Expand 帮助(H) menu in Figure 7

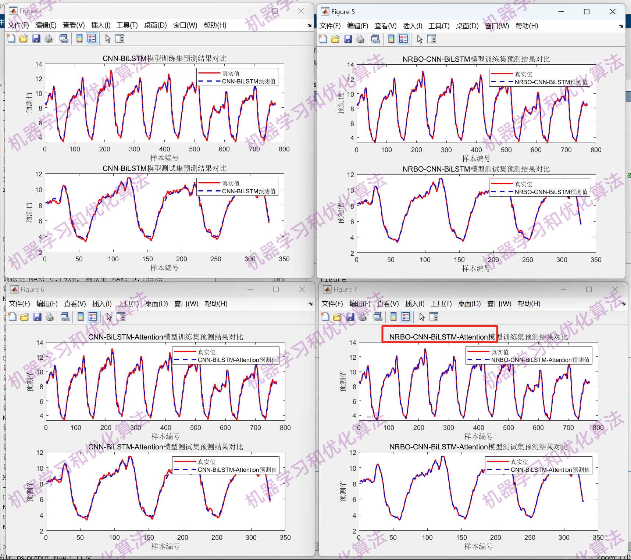point(529,304)
